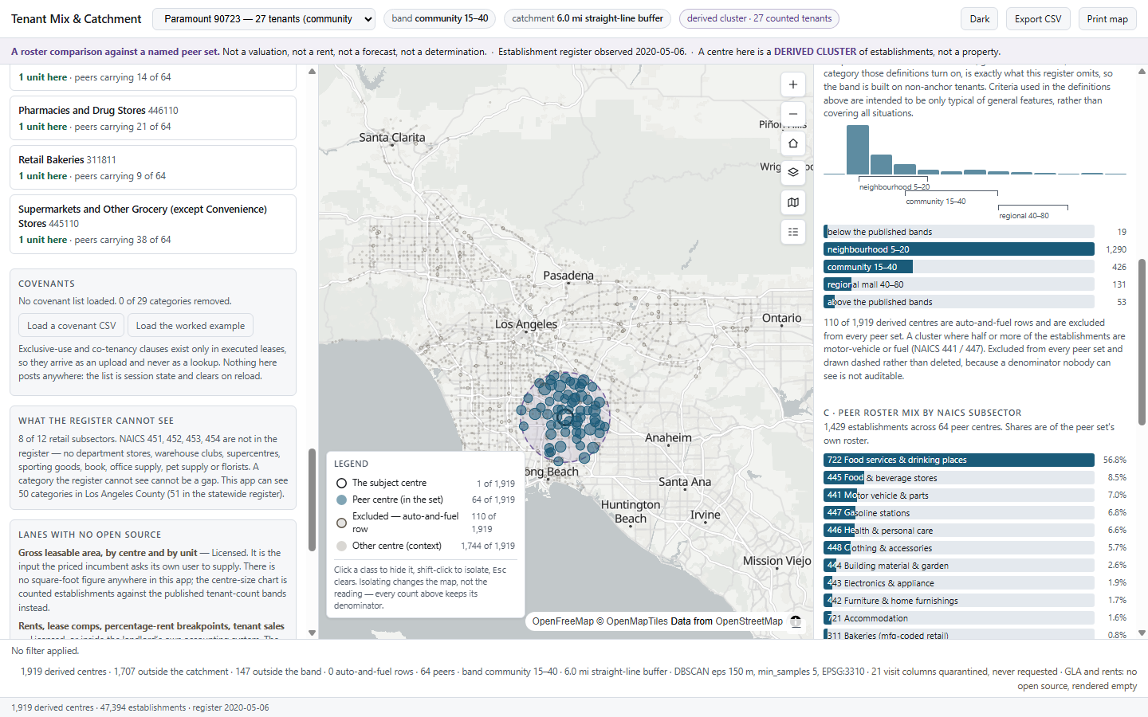The height and width of the screenshot is (717, 1148).
Task: Select the 'regional mall 40–80' band bar
Action: (959, 284)
